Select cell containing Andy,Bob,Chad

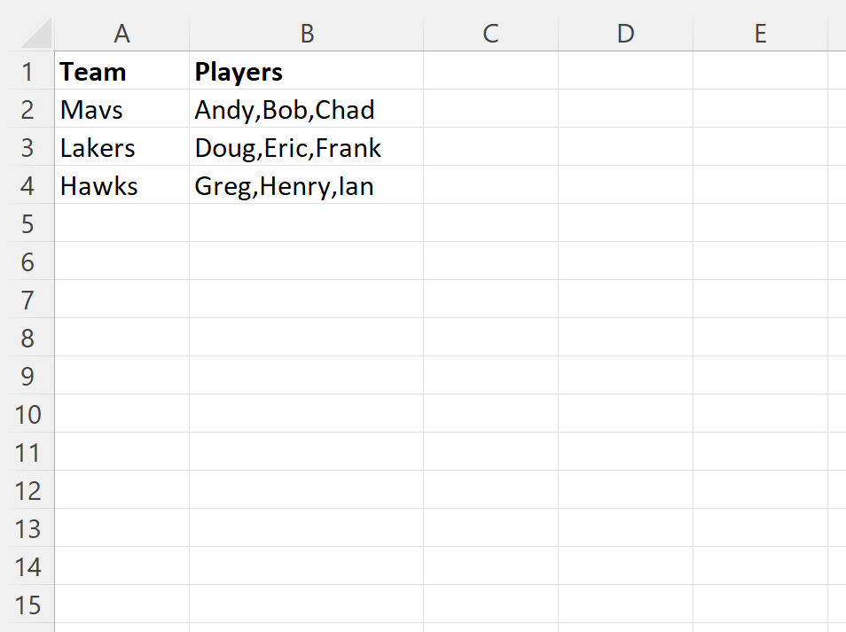(307, 109)
